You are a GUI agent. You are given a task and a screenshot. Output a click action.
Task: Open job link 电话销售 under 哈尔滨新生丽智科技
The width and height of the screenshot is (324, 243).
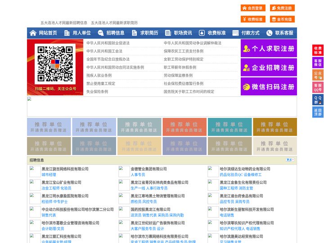227,215
